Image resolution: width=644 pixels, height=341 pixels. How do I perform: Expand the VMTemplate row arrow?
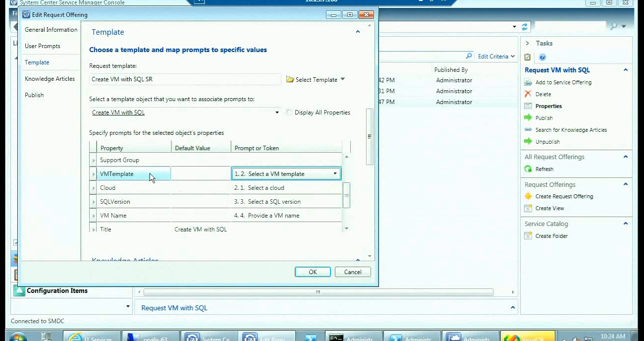pyautogui.click(x=94, y=174)
